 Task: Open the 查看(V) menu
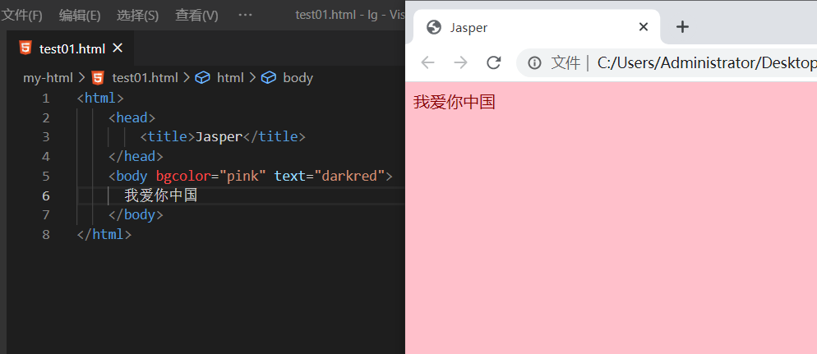coord(196,15)
